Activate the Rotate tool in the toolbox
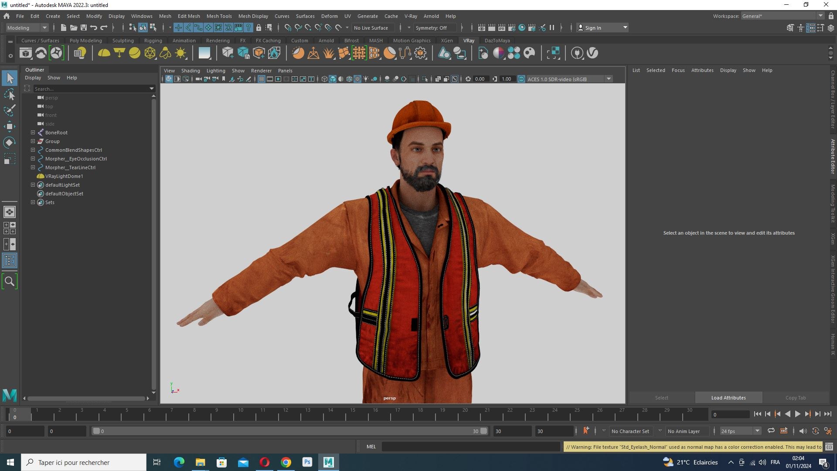Screen dimensions: 837x471 (x=9, y=143)
